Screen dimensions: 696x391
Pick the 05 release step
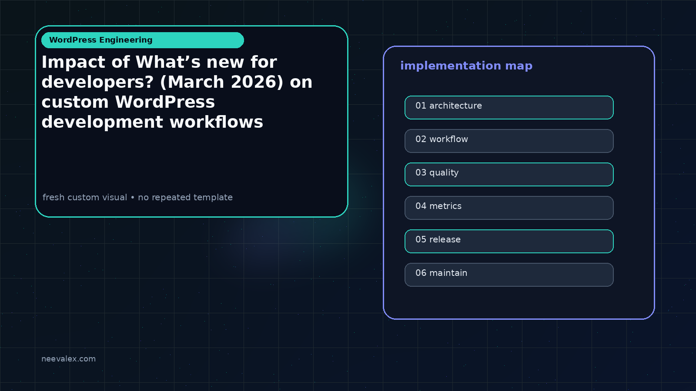click(x=509, y=241)
